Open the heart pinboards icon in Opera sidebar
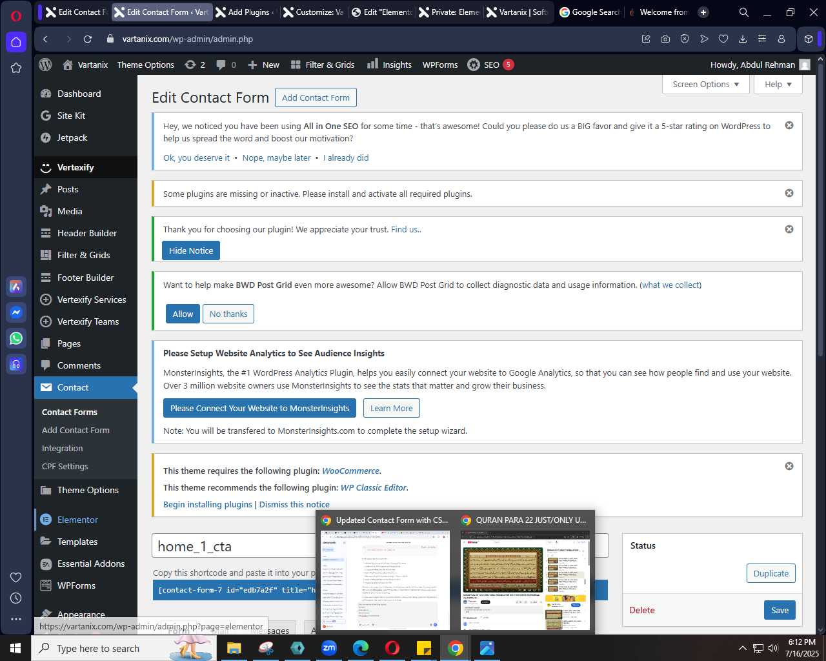Image resolution: width=826 pixels, height=661 pixels. click(x=16, y=578)
